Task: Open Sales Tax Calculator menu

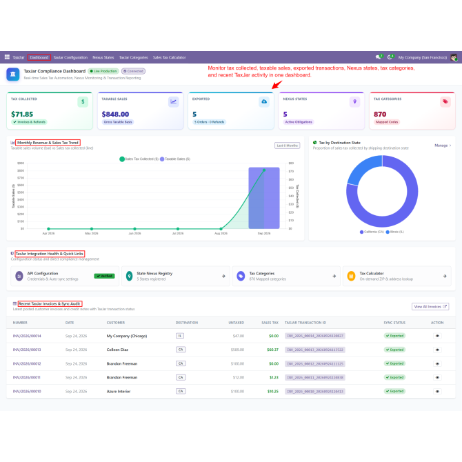Action: (x=170, y=57)
